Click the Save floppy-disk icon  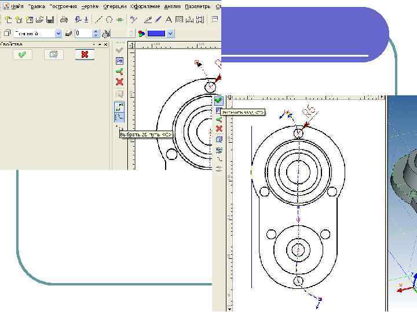pyautogui.click(x=50, y=20)
